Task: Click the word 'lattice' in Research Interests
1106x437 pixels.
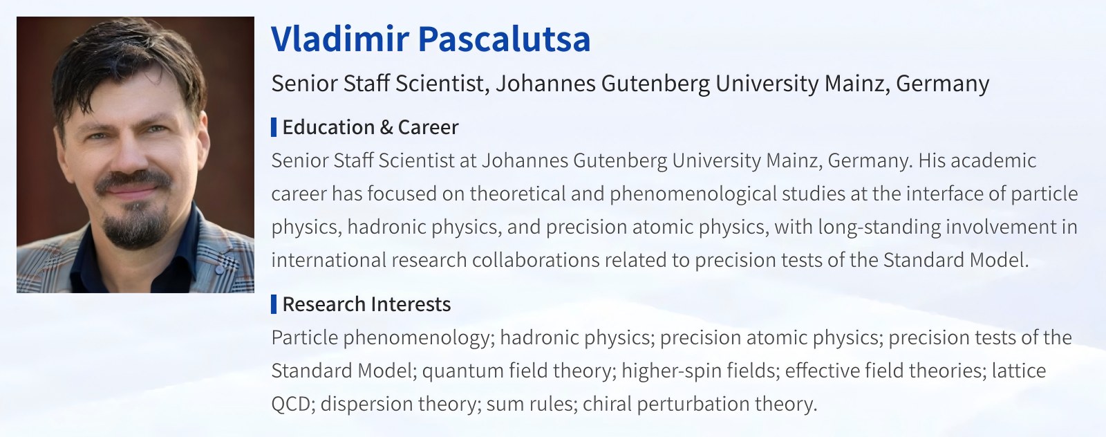Action: [1019, 371]
